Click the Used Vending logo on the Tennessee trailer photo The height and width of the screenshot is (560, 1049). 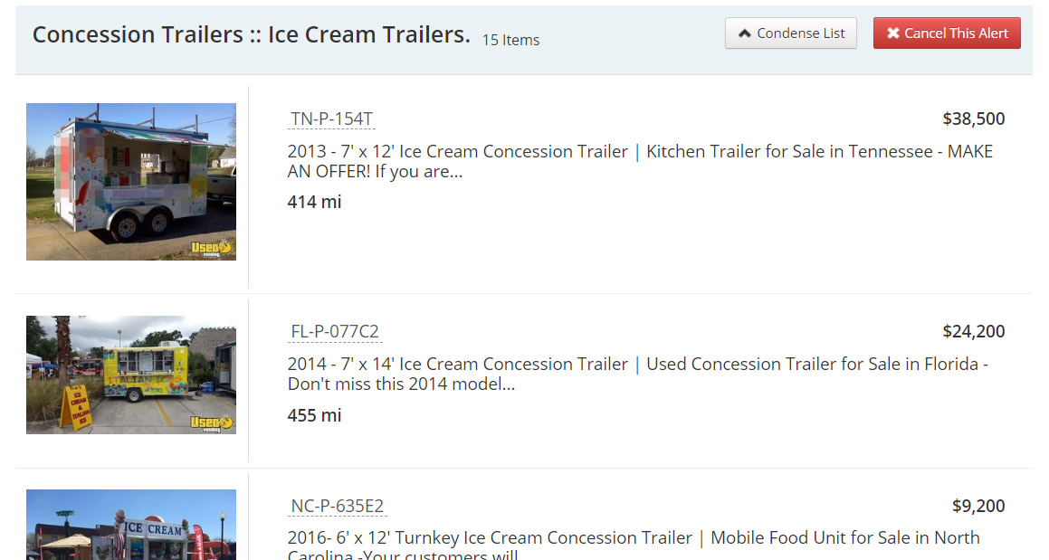click(213, 248)
